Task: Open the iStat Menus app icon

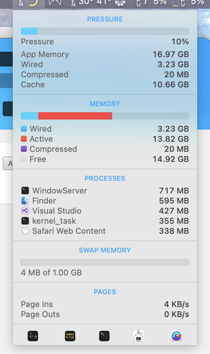Action: [176, 336]
